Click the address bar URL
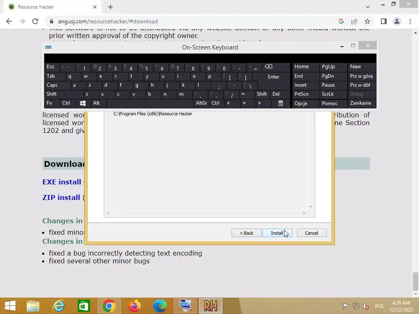Screen dimensions: 419x314 pyautogui.click(x=108, y=21)
